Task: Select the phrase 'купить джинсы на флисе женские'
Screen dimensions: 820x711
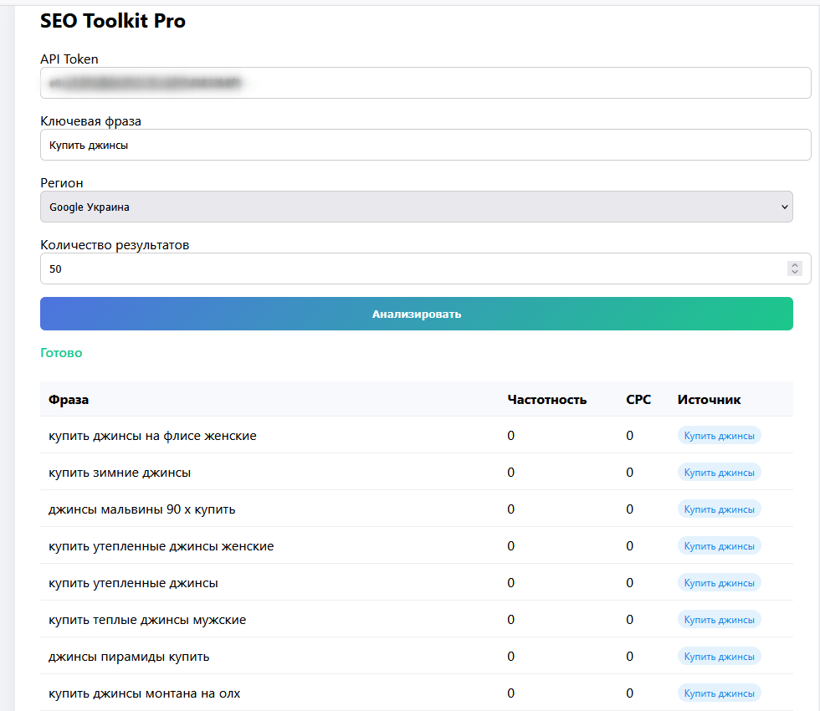Action: coord(152,436)
